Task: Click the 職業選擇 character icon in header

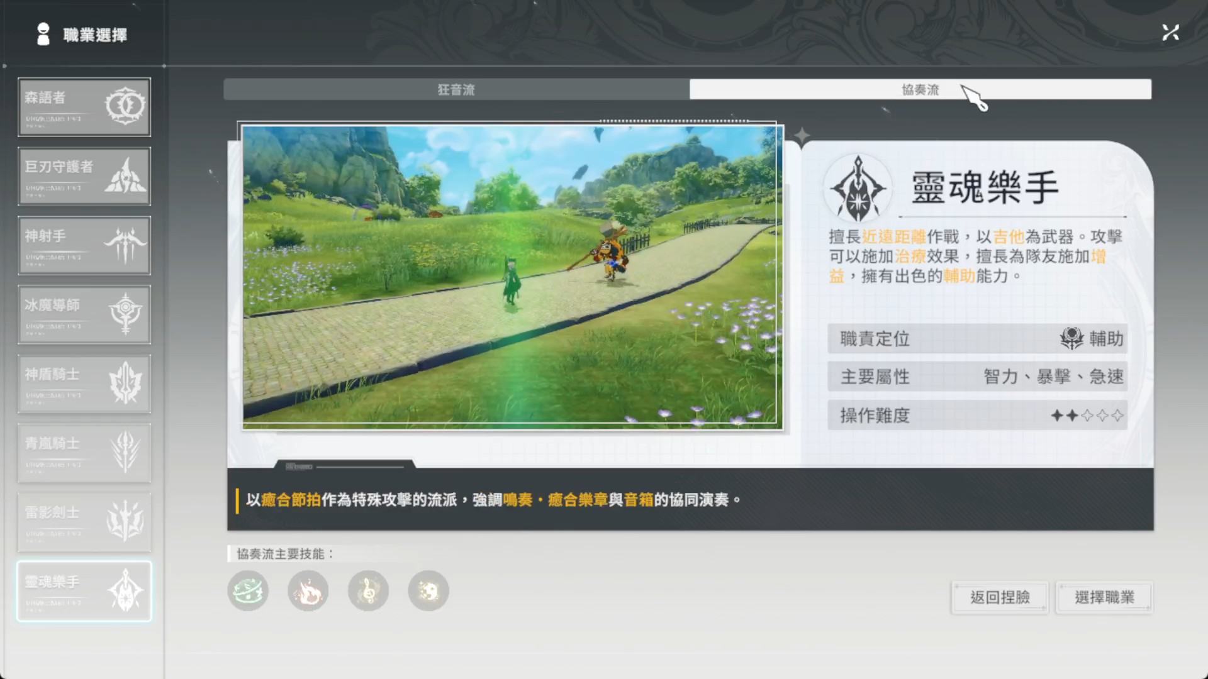Action: (43, 34)
